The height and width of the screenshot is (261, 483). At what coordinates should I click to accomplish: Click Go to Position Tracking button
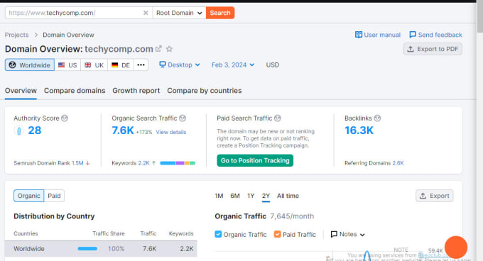pyautogui.click(x=255, y=160)
